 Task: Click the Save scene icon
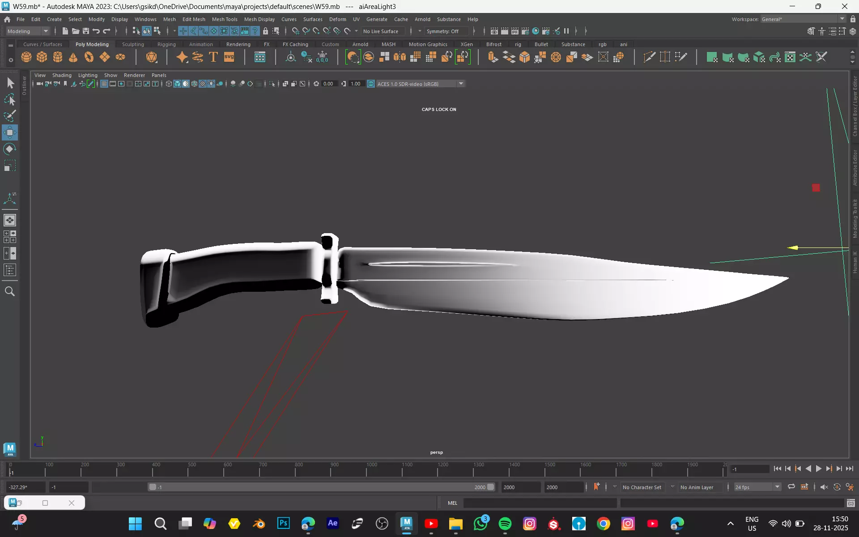point(86,31)
